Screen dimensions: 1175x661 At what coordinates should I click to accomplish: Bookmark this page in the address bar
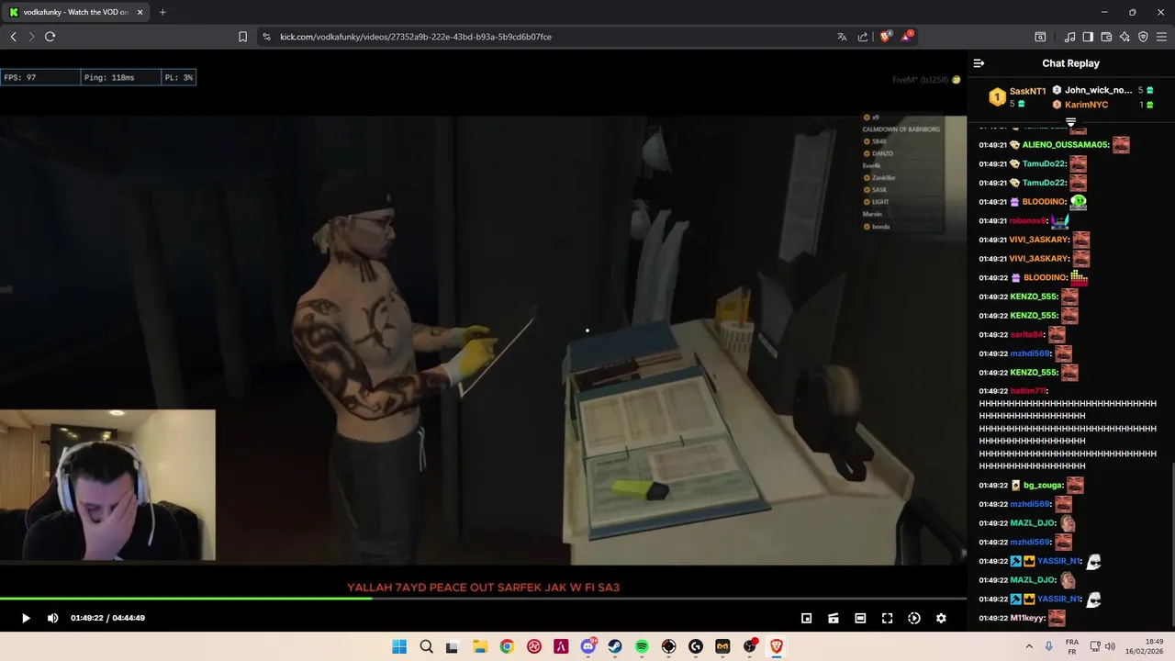coord(242,37)
